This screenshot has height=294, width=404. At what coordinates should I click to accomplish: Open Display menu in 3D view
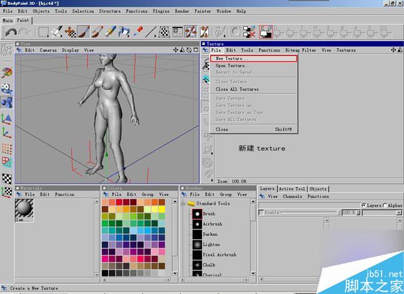70,50
